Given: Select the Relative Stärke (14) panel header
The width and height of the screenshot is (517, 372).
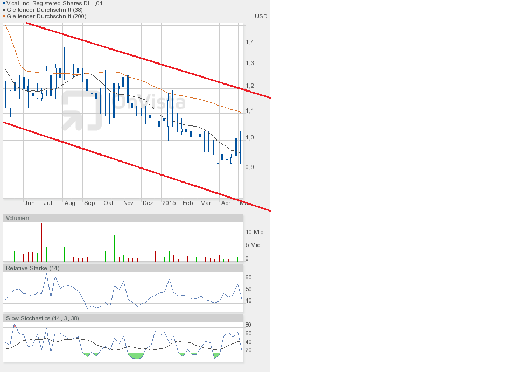Looking at the screenshot, I should click(32, 268).
